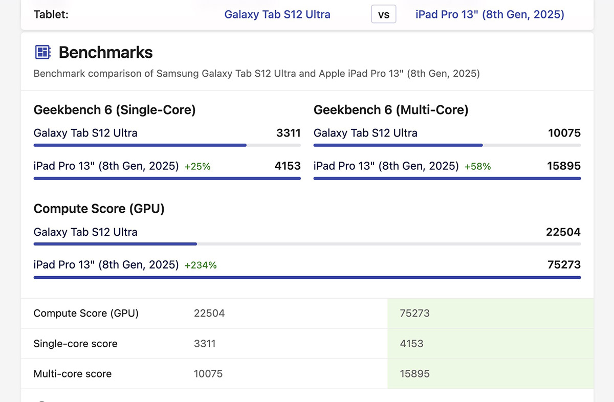Click GPU score 75273 in bar chart

(564, 265)
